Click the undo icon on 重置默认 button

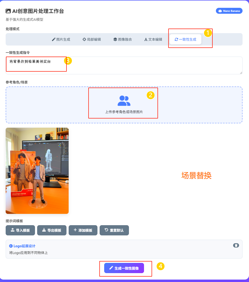(x=106, y=230)
